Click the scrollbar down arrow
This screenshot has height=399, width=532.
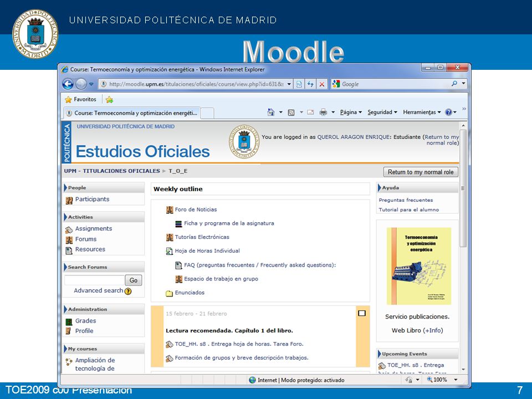point(463,370)
